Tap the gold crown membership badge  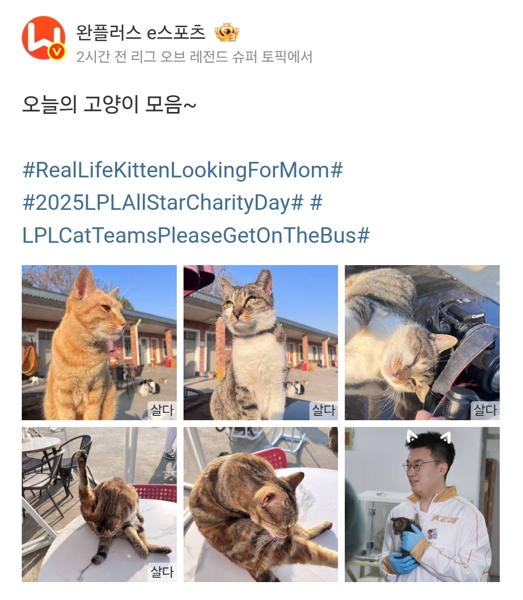click(x=227, y=33)
